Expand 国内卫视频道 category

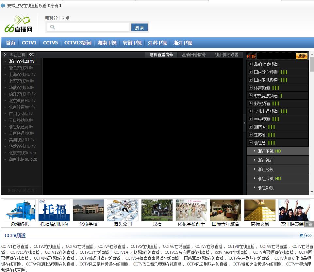coord(251,80)
